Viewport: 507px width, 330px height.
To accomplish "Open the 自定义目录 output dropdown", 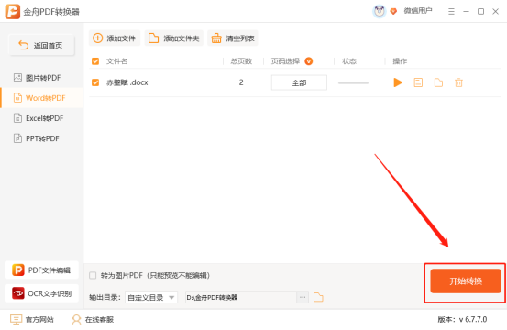I will click(151, 297).
